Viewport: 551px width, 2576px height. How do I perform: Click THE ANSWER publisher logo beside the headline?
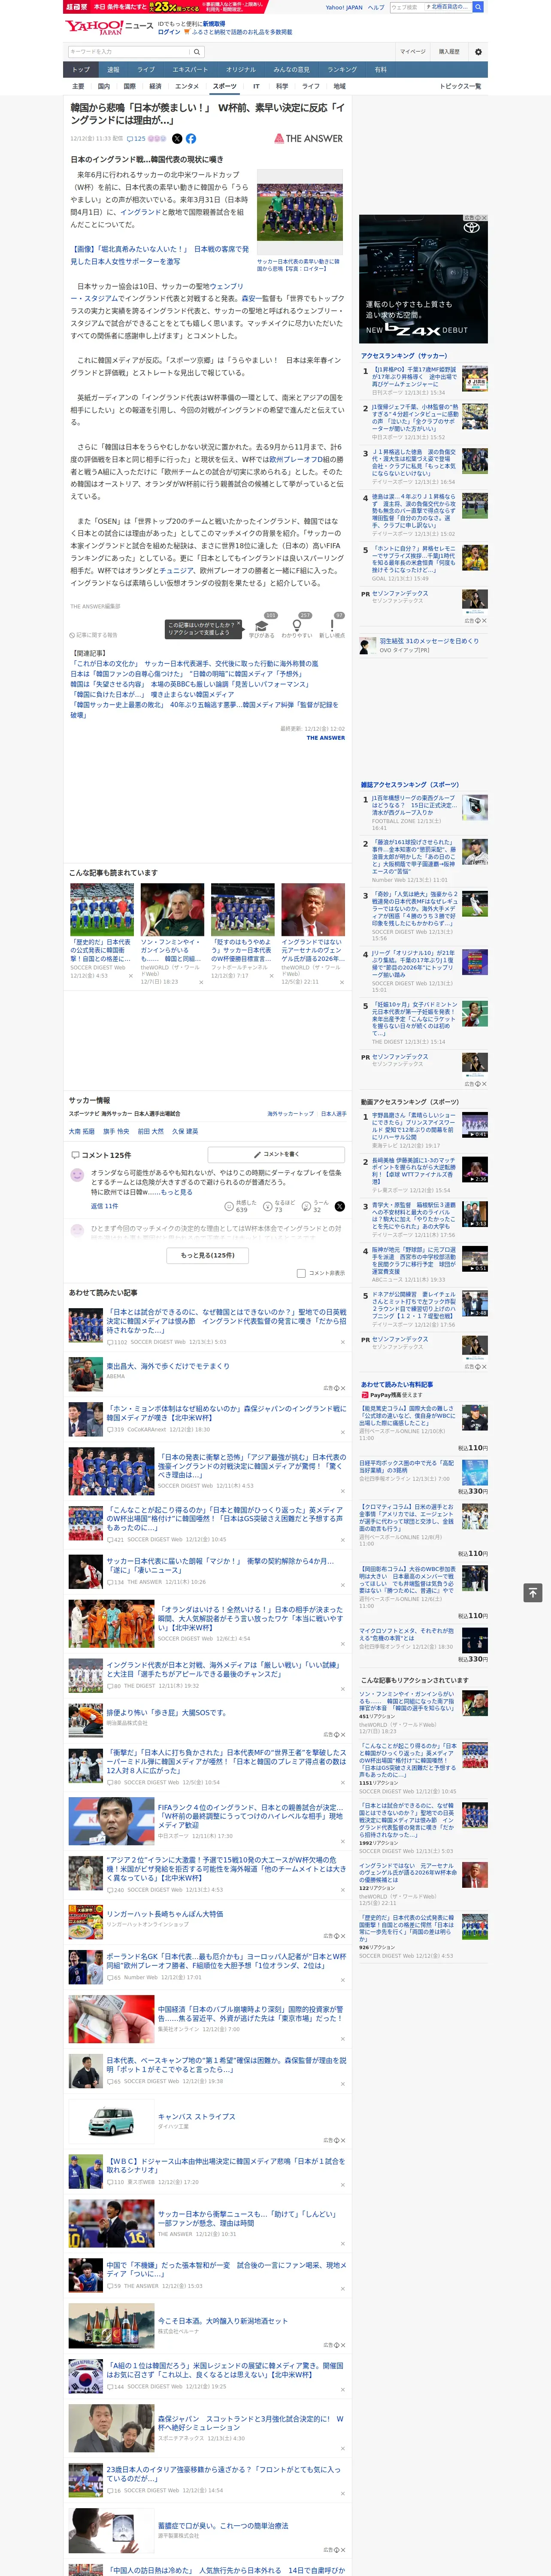(x=308, y=139)
